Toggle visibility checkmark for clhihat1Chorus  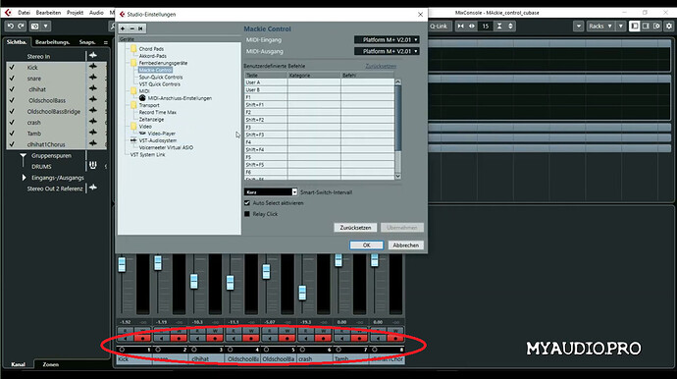pos(12,144)
